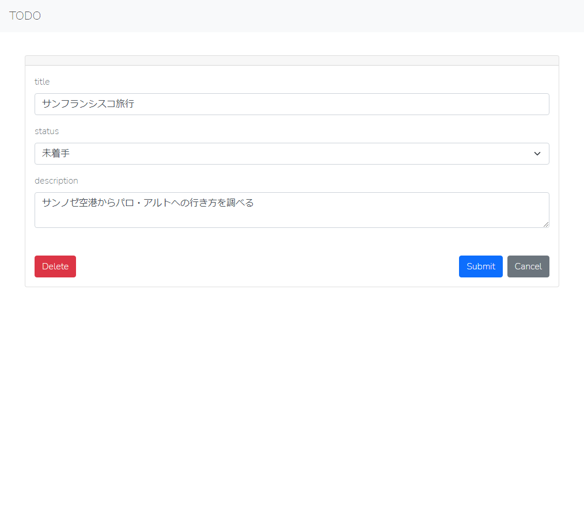Grab the description textarea resize handle
Image resolution: width=584 pixels, height=518 pixels.
545,224
